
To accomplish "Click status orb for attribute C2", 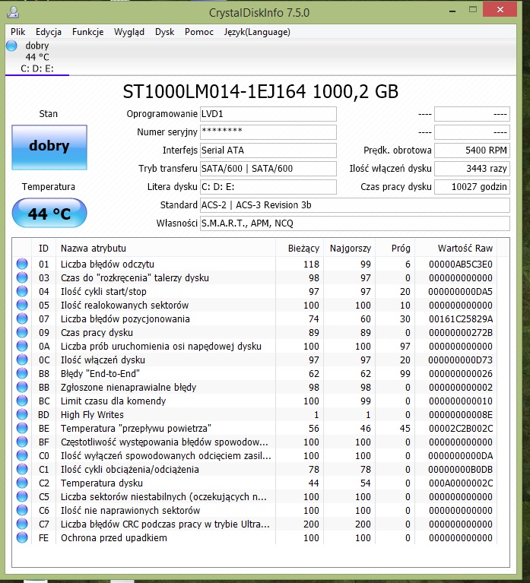I will (x=22, y=483).
